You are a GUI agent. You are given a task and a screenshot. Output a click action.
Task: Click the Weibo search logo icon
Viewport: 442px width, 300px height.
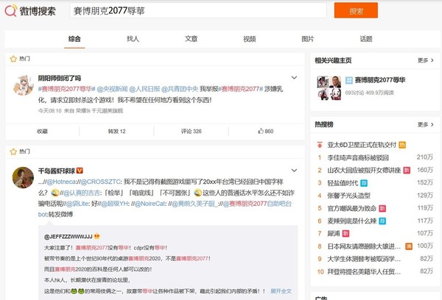pos(11,11)
